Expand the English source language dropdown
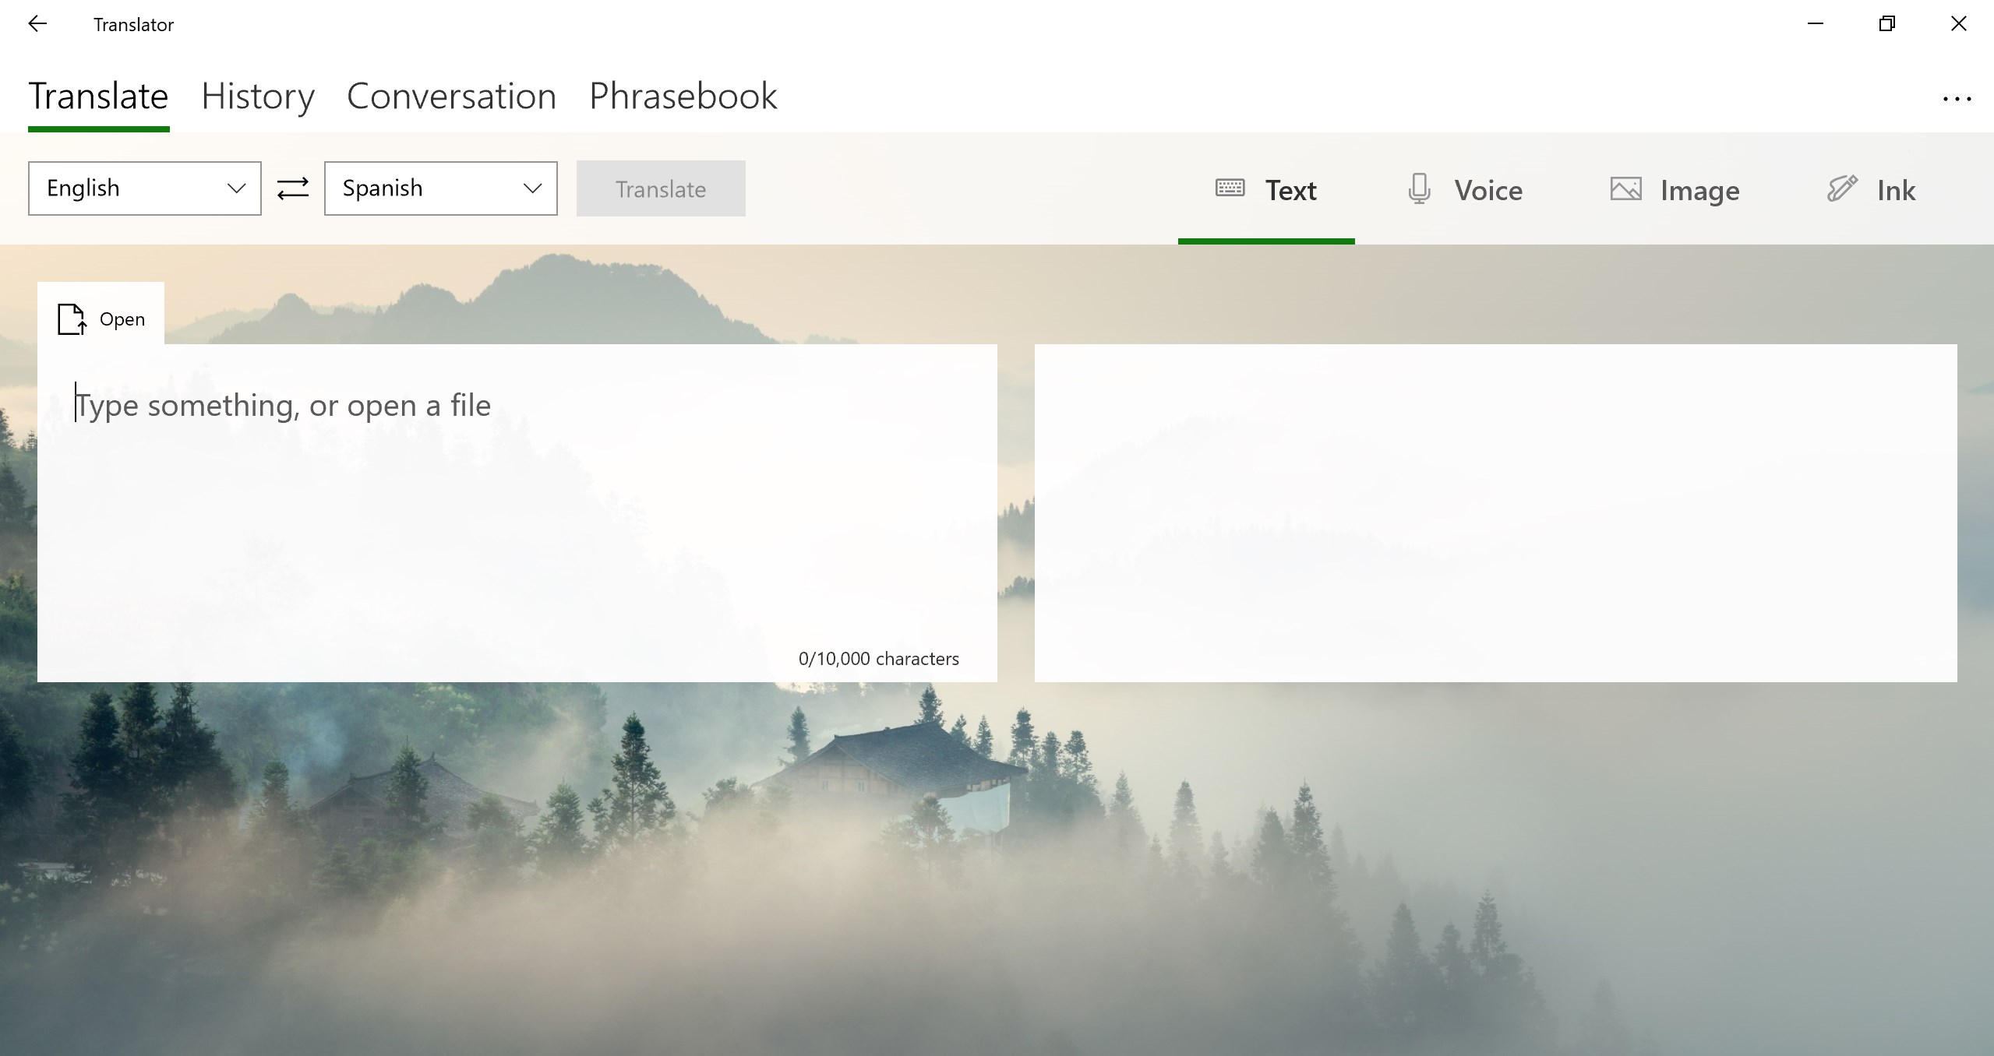Image resolution: width=1994 pixels, height=1056 pixels. [x=144, y=188]
